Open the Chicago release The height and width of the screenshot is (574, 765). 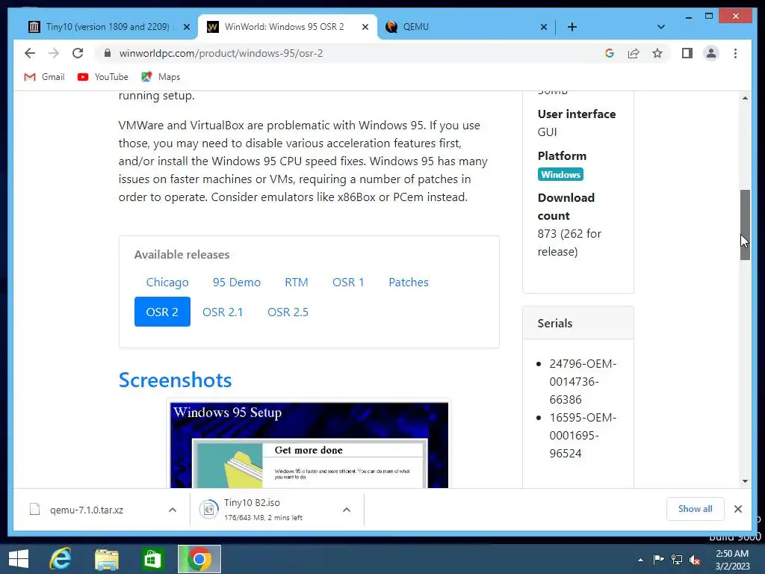click(167, 282)
